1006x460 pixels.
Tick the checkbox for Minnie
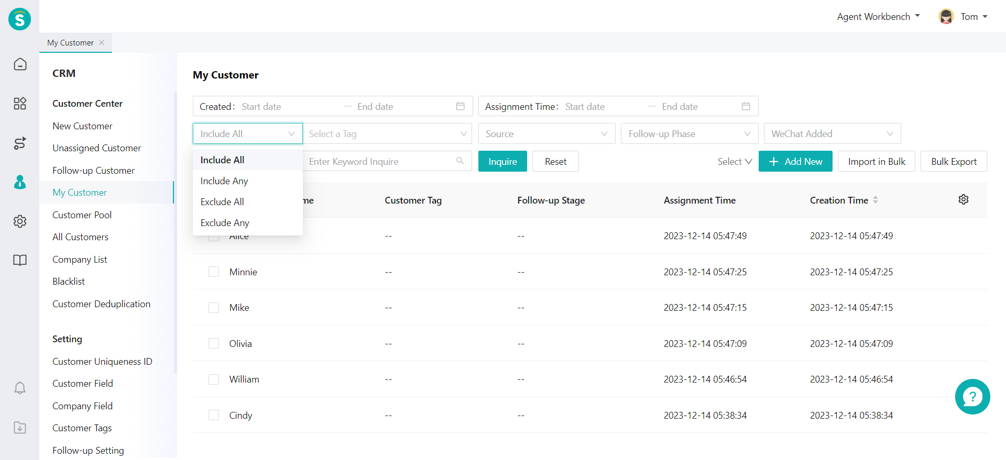(x=214, y=272)
